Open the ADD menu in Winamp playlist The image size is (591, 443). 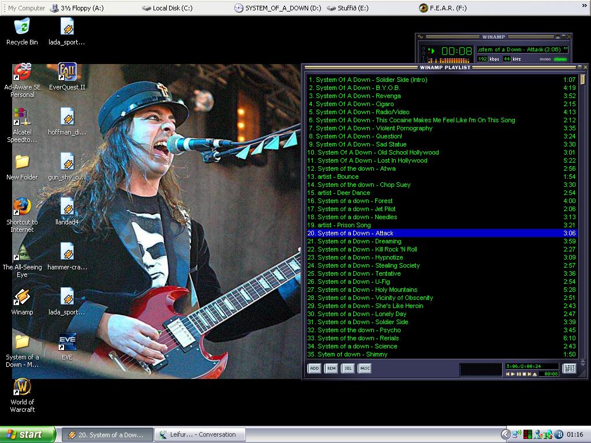tap(315, 369)
